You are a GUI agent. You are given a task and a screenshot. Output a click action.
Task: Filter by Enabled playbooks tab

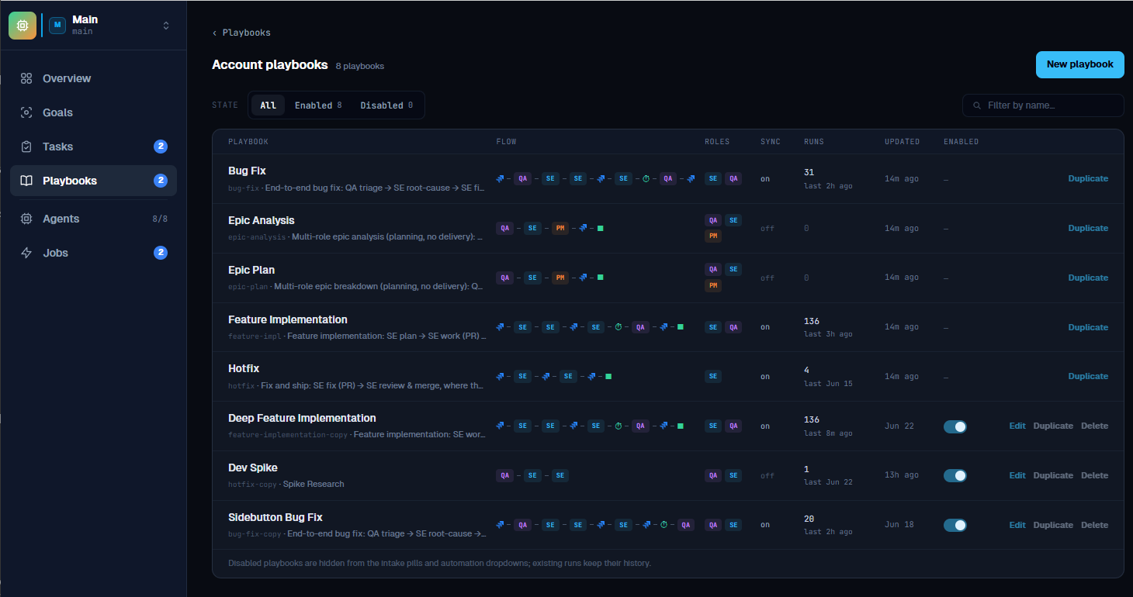click(318, 105)
